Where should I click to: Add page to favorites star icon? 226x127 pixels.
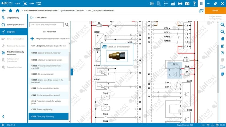[x=10, y=11]
